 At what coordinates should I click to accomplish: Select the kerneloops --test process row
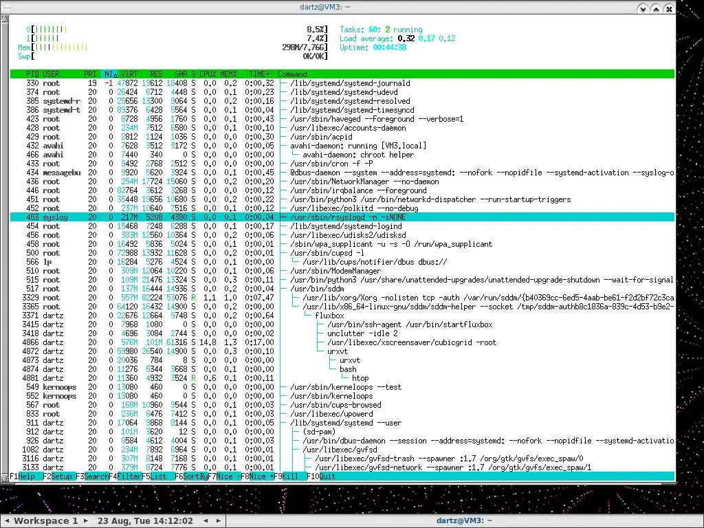[x=342, y=387]
